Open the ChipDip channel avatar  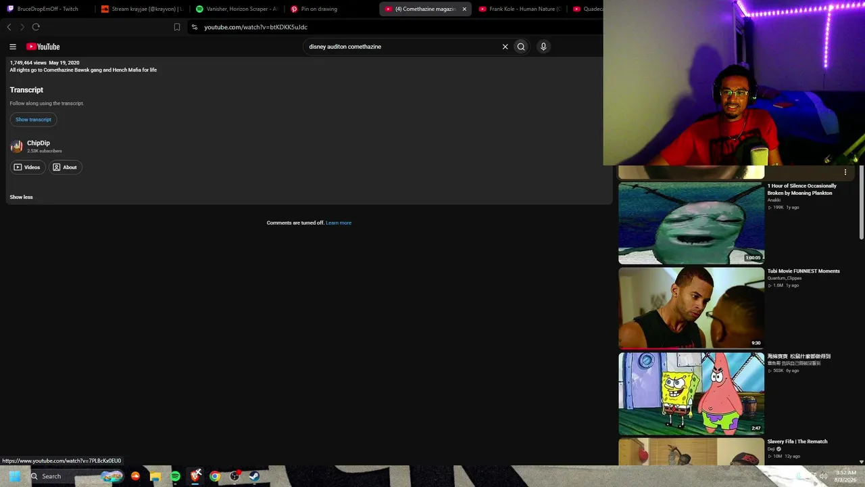click(16, 146)
